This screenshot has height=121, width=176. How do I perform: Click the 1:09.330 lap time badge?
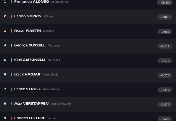click(x=165, y=2)
